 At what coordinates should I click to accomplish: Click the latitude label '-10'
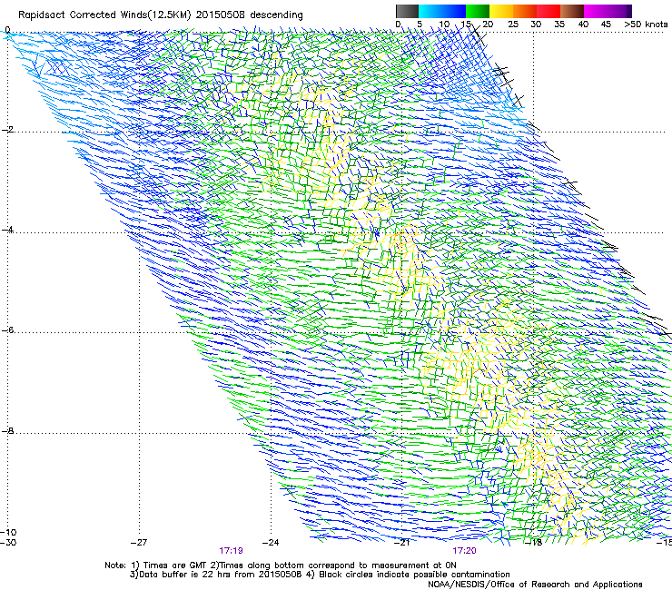coord(8,532)
